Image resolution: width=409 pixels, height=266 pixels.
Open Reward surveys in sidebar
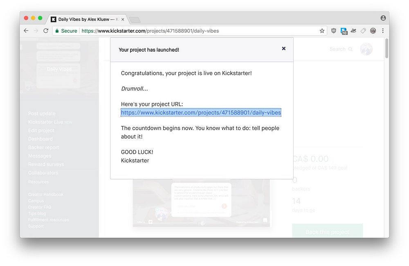point(46,164)
